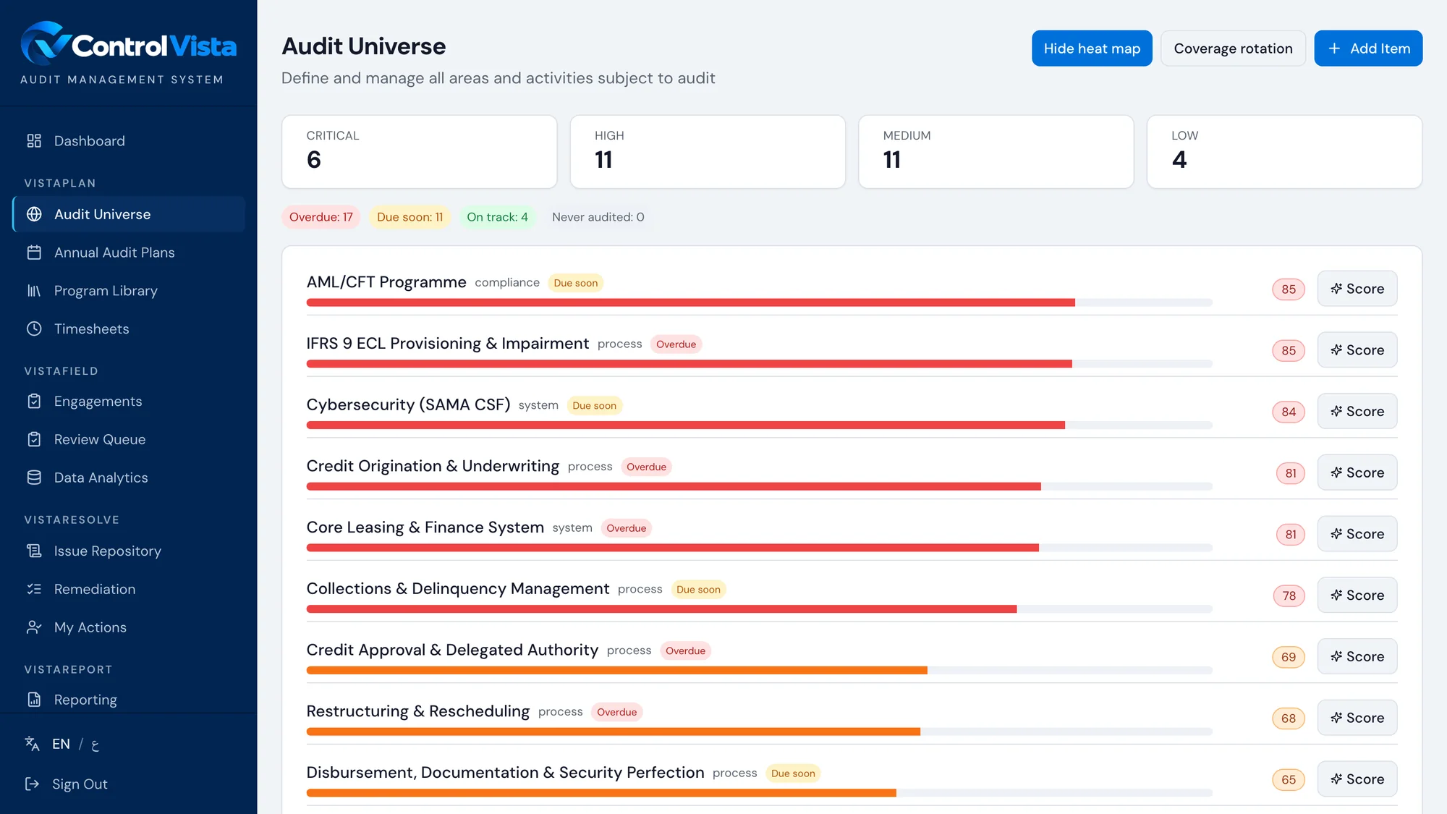
Task: Open the Review Queue
Action: click(x=129, y=440)
